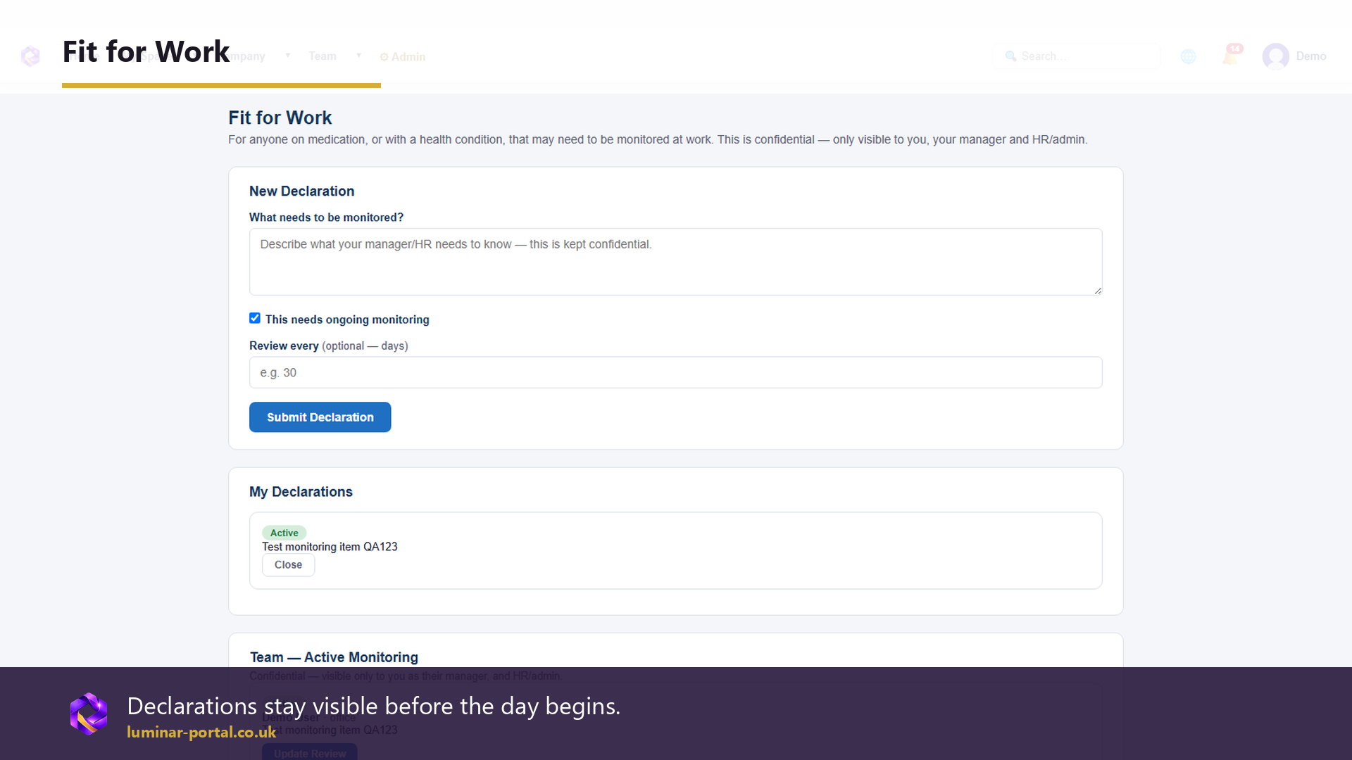
Task: Close the 'Test monitoring item QA123' declaration
Action: (288, 565)
